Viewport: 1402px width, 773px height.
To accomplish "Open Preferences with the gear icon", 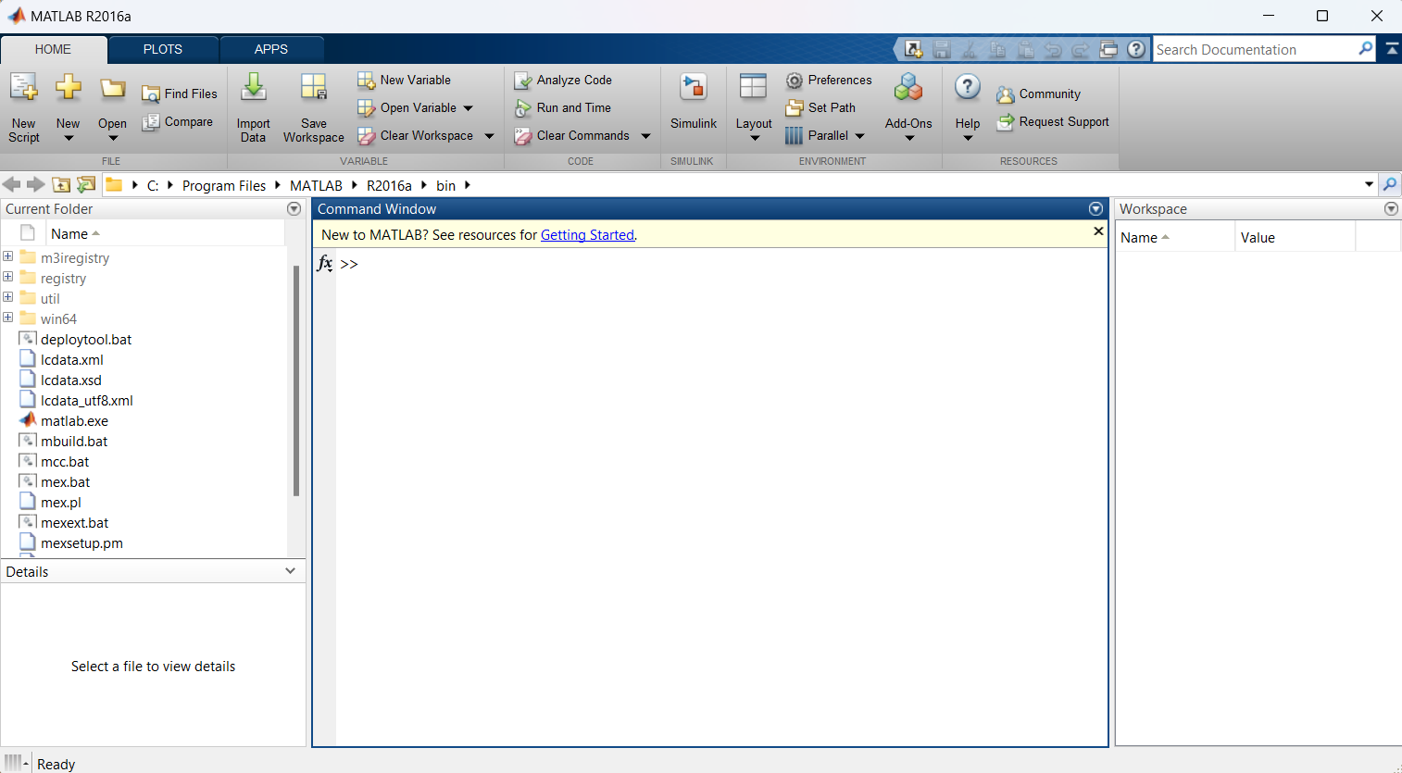I will (795, 81).
